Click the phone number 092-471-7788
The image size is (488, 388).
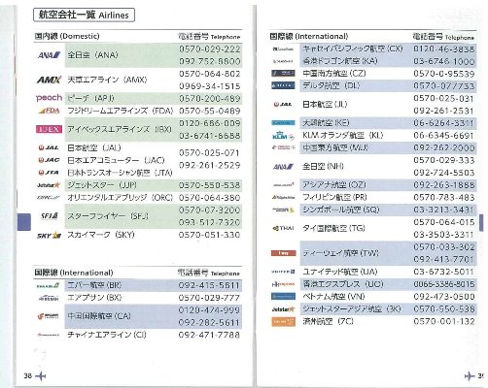pos(209,335)
